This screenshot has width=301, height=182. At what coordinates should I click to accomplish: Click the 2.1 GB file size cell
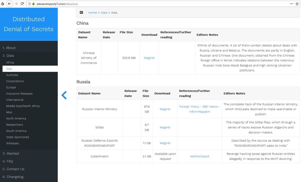(147, 156)
